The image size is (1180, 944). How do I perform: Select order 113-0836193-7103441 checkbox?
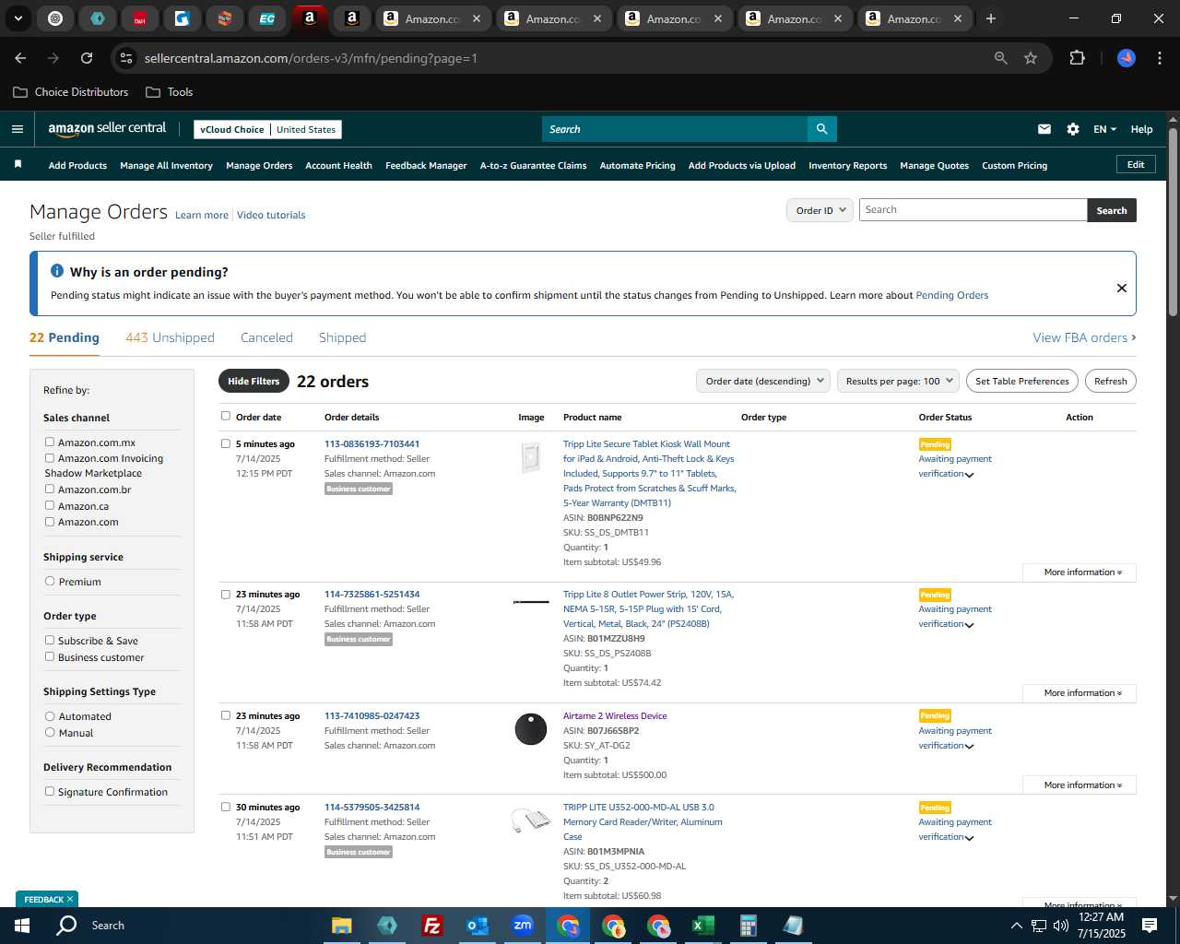(x=226, y=443)
